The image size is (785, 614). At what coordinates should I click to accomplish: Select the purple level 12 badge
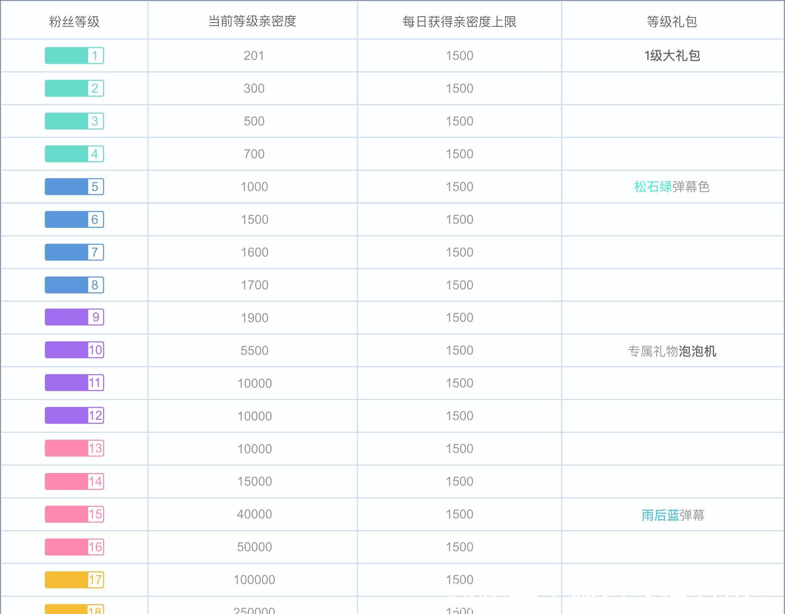point(74,415)
